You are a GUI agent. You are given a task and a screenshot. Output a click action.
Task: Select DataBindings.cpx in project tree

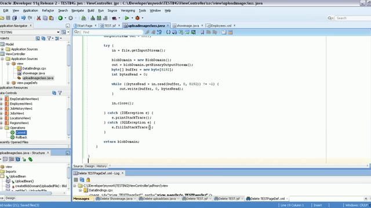pyautogui.click(x=34, y=68)
